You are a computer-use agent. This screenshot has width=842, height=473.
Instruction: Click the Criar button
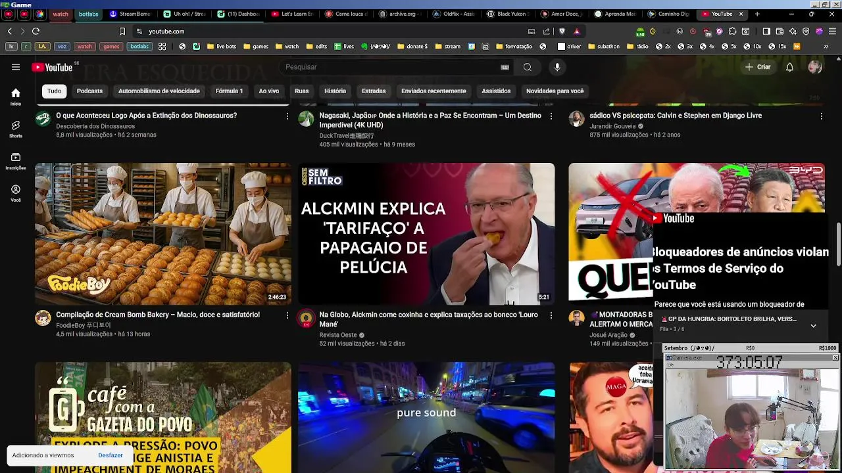[758, 67]
